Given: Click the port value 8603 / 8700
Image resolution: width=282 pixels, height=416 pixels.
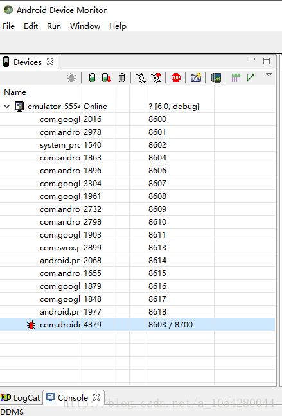Looking at the screenshot, I should point(170,325).
